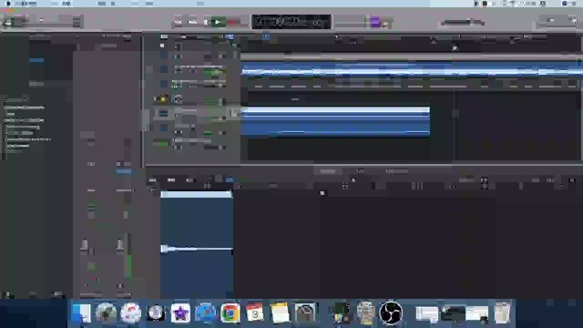Select the light region header in the editor
This screenshot has width=583, height=328.
coord(196,194)
